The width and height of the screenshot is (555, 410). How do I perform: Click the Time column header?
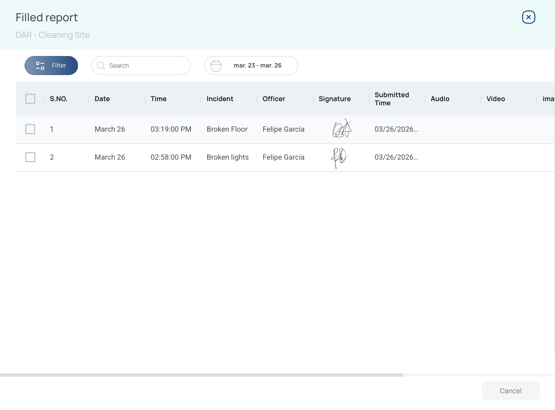158,99
